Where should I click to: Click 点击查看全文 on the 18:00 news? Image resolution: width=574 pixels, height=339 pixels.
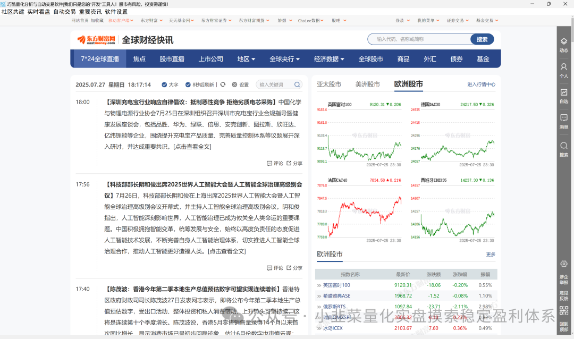click(192, 147)
